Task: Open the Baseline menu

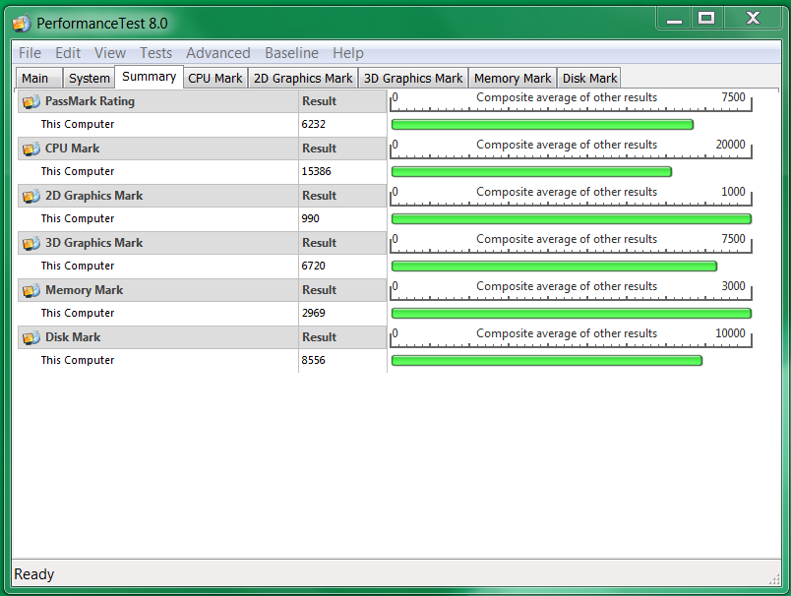Action: coord(291,53)
